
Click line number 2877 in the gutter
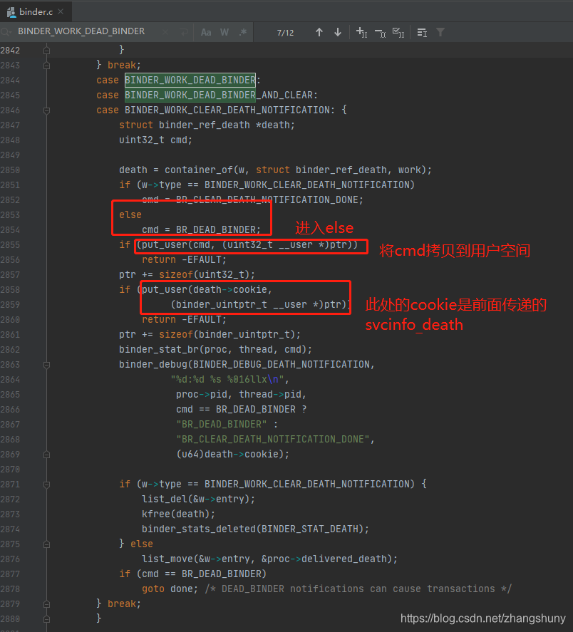tap(10, 574)
